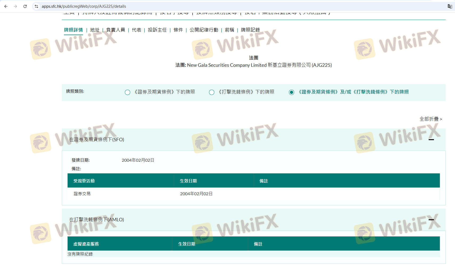455x266 pixels.
Task: Click the New Gala Securities Company Limited name
Action: click(x=227, y=65)
